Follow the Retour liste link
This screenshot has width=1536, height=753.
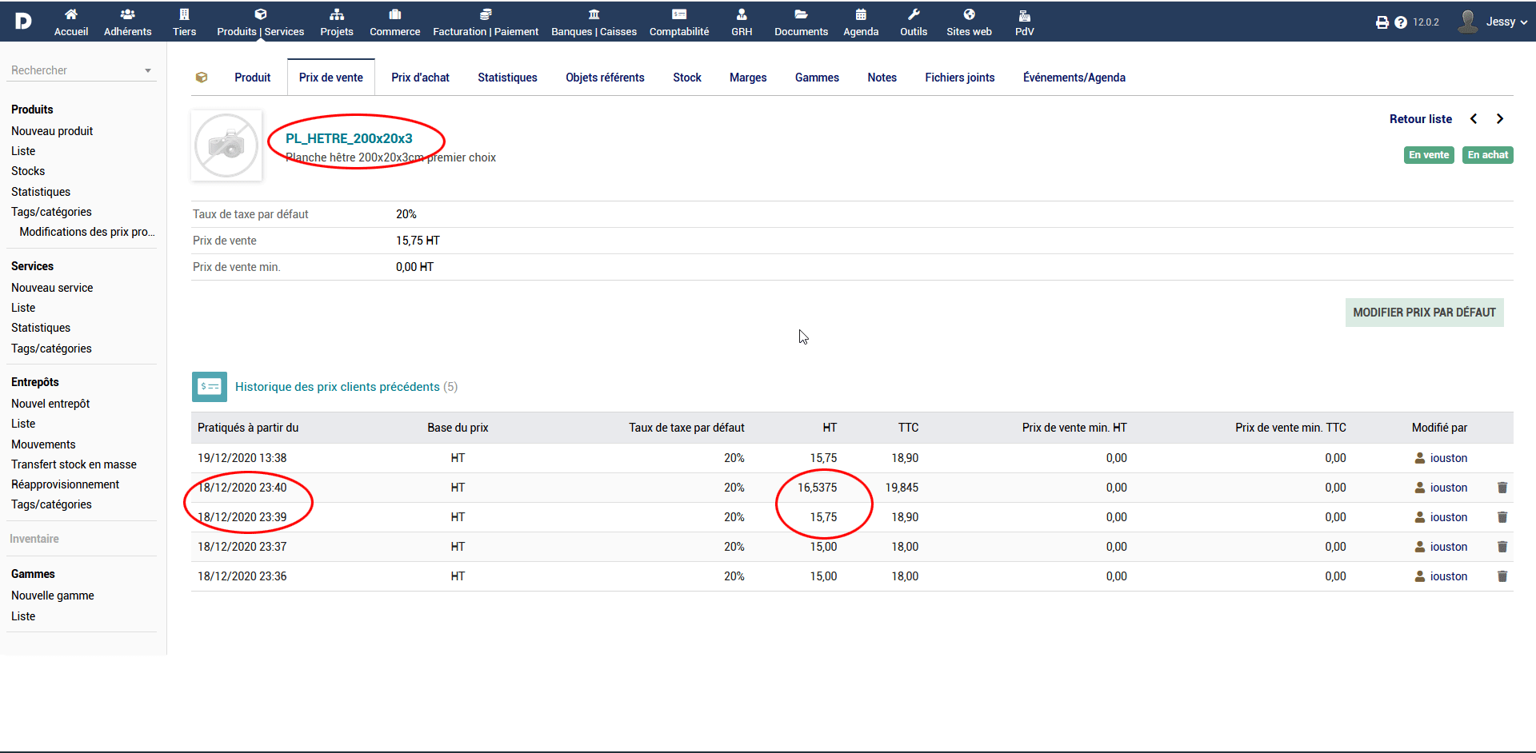tap(1420, 119)
